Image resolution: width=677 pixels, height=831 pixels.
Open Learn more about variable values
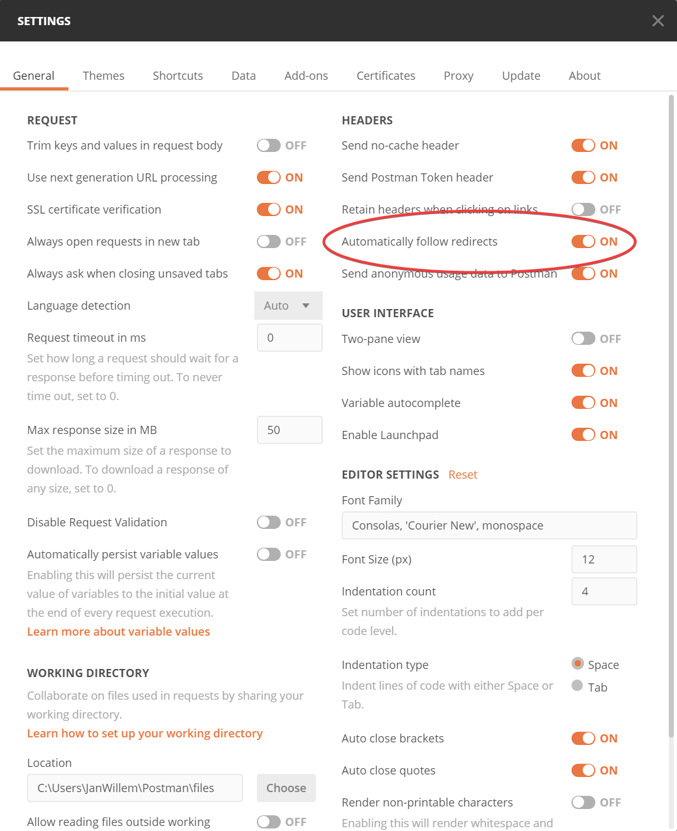click(118, 631)
